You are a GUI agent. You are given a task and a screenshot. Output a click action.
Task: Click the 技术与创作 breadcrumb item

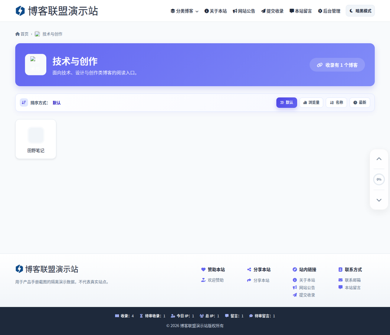coord(48,34)
